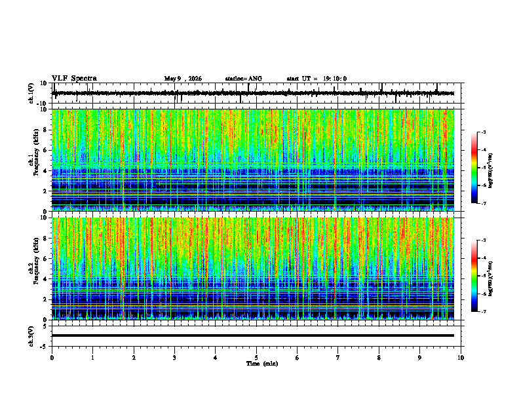Click the ch.1 spectrogram color scale bar
Viewport: 519px width, 401px height.
tap(474, 168)
